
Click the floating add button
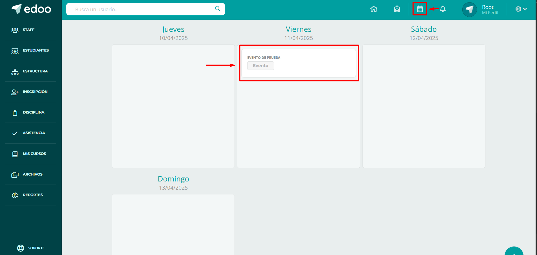[x=514, y=251]
